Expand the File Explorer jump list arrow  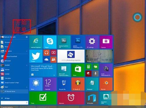[27, 51]
